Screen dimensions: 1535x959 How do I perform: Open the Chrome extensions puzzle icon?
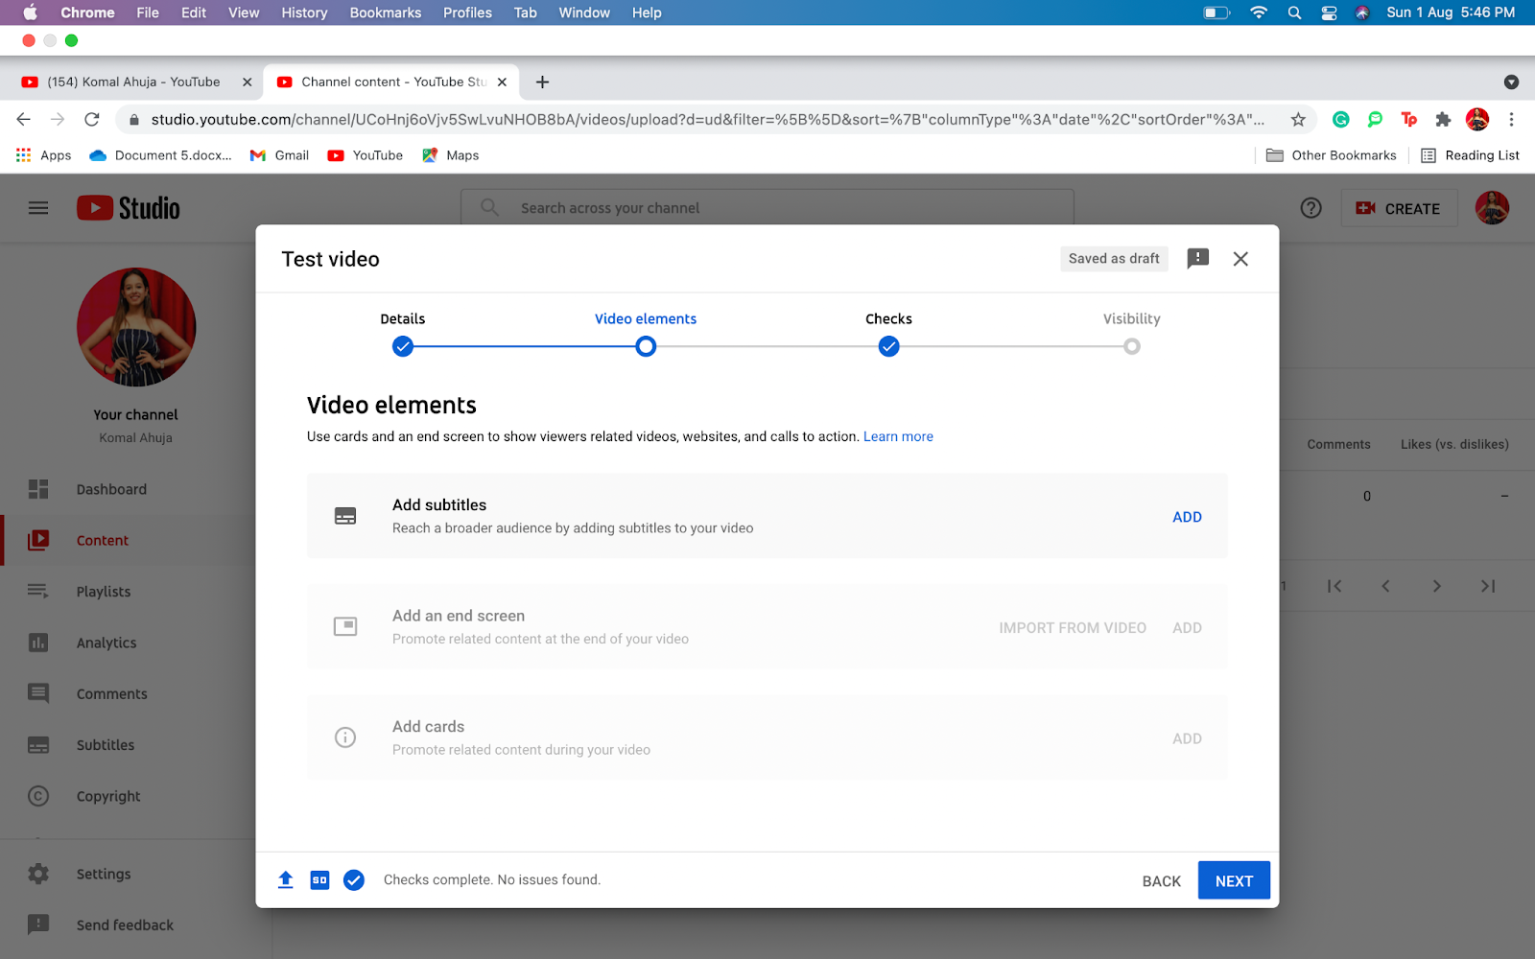point(1443,120)
